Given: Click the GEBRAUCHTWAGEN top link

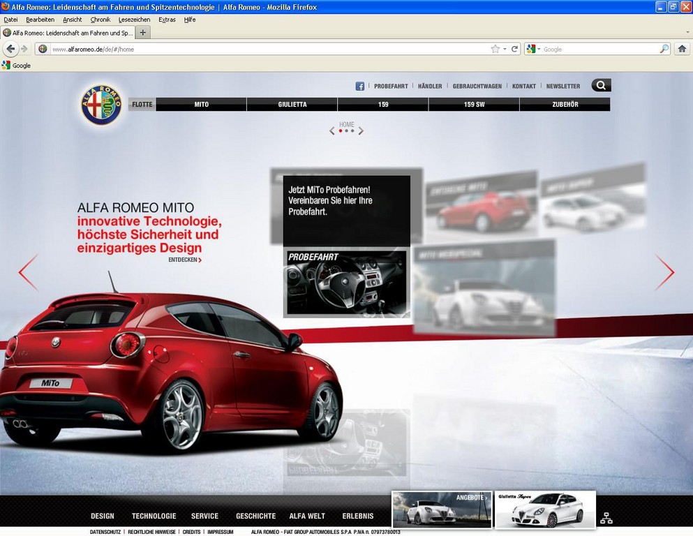Looking at the screenshot, I should [x=477, y=86].
